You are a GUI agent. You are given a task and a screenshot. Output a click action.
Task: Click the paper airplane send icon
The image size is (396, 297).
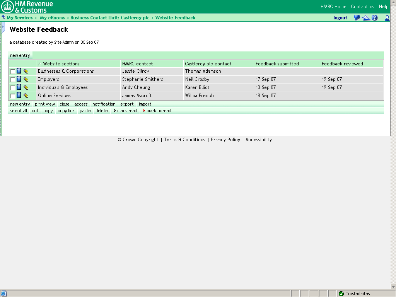[366, 18]
